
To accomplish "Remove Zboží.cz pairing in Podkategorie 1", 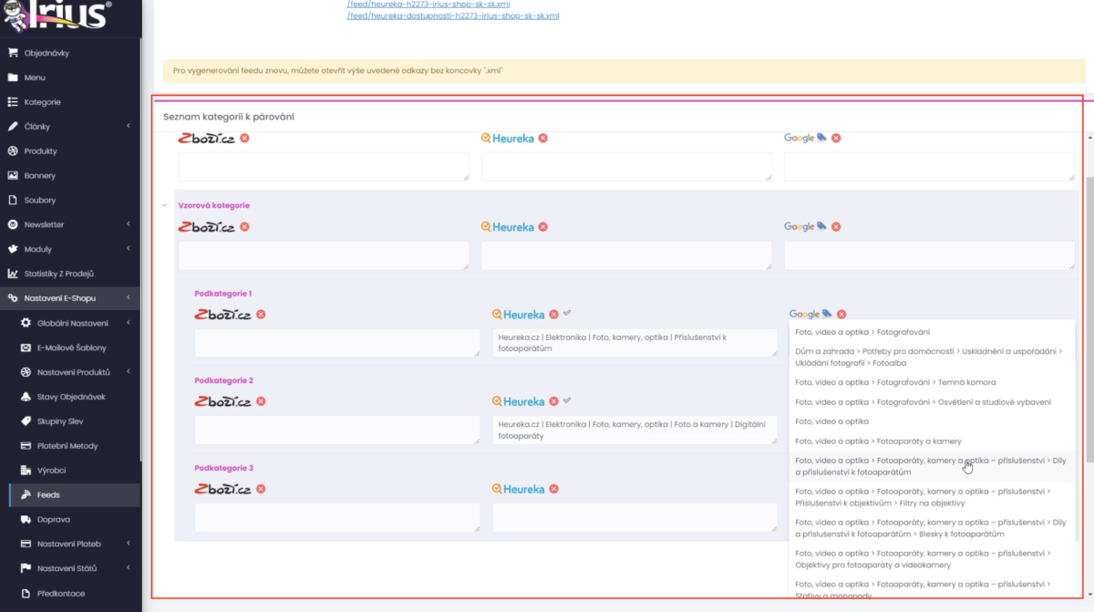I will [x=261, y=315].
